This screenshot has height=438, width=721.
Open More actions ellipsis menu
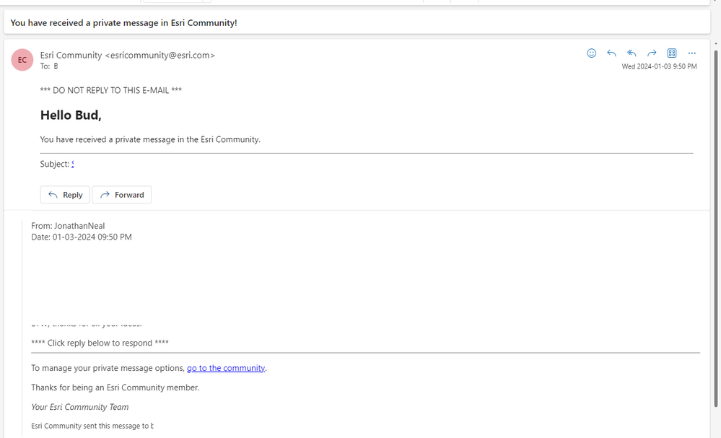click(x=692, y=53)
